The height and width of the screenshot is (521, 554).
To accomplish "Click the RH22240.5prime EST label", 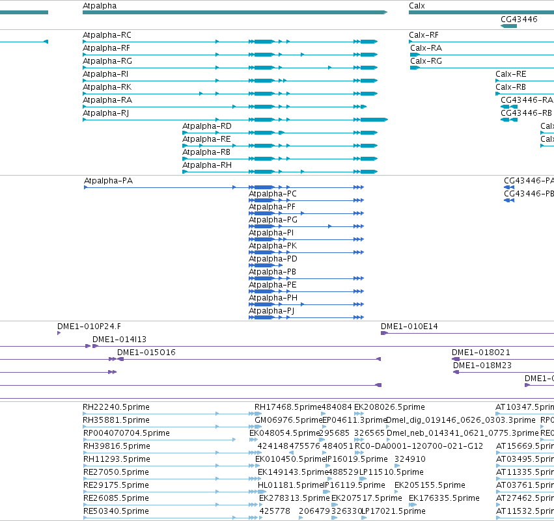I will pos(116,407).
